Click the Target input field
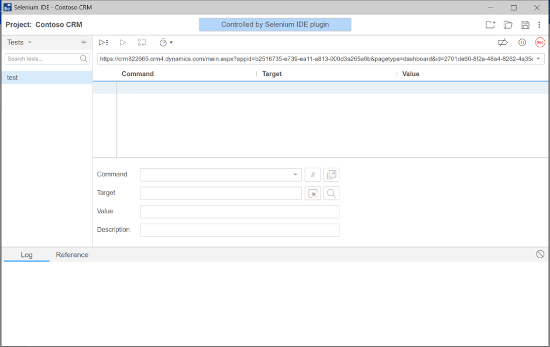This screenshot has width=550, height=347. click(x=221, y=193)
